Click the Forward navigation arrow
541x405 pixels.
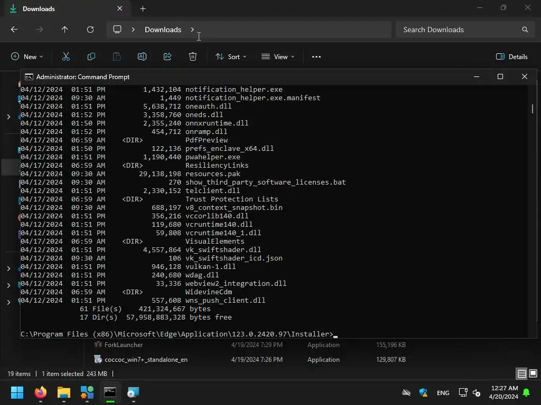click(40, 30)
